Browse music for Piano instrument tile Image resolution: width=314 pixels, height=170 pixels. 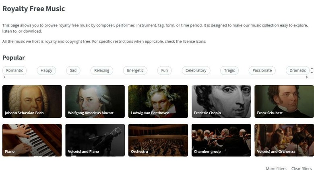tap(32, 140)
